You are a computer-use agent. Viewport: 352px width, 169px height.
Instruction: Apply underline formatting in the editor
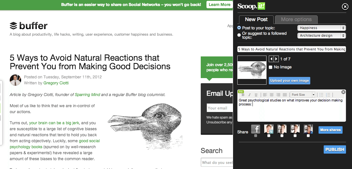(256, 95)
